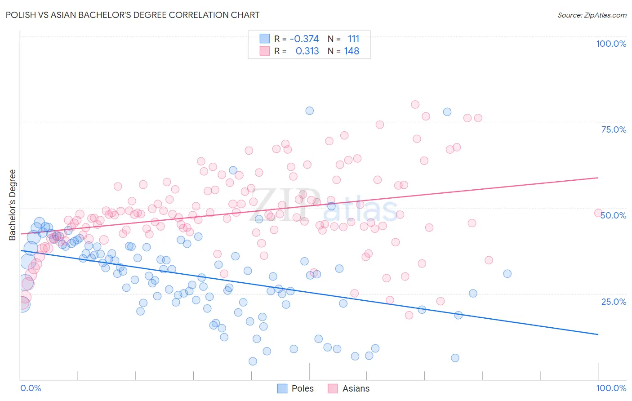632x401 pixels.
Task: Click the Bachelor's Degree axis label
Action: (x=13, y=205)
